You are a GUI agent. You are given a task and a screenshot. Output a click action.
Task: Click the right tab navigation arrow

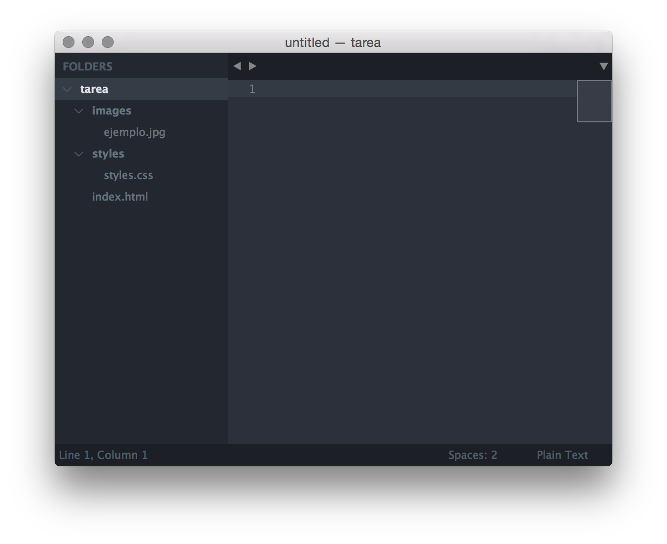coord(253,66)
